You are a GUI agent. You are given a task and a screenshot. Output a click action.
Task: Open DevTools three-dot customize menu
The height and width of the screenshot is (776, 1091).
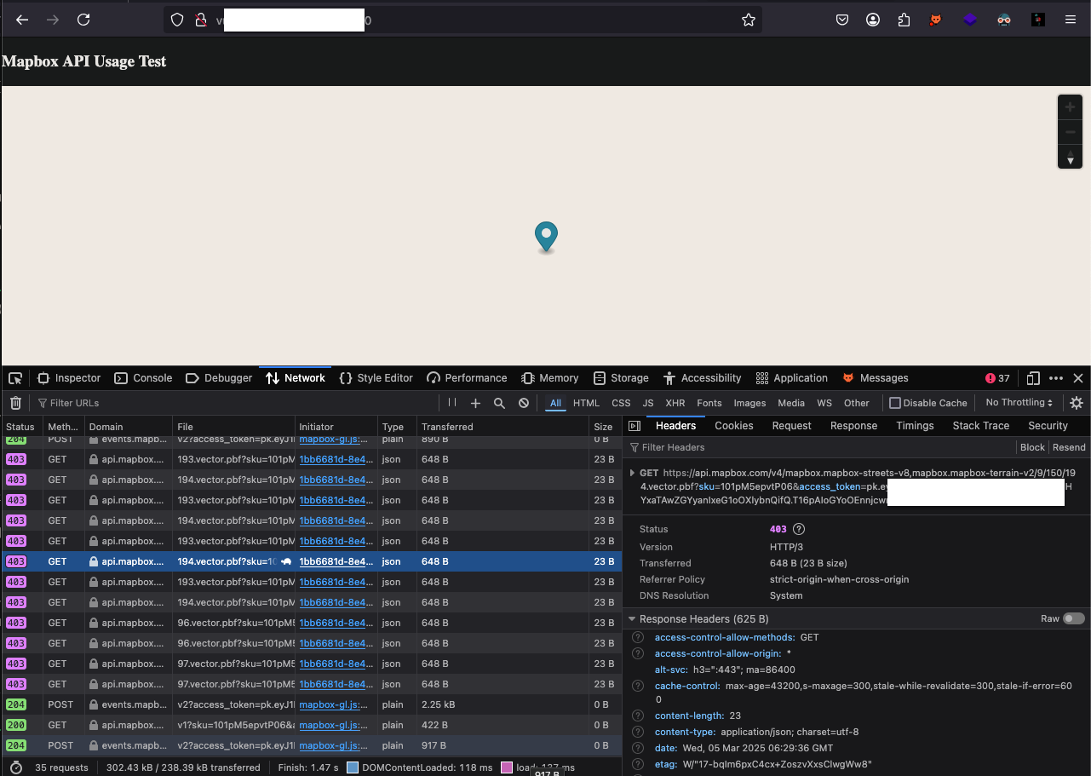pyautogui.click(x=1056, y=378)
